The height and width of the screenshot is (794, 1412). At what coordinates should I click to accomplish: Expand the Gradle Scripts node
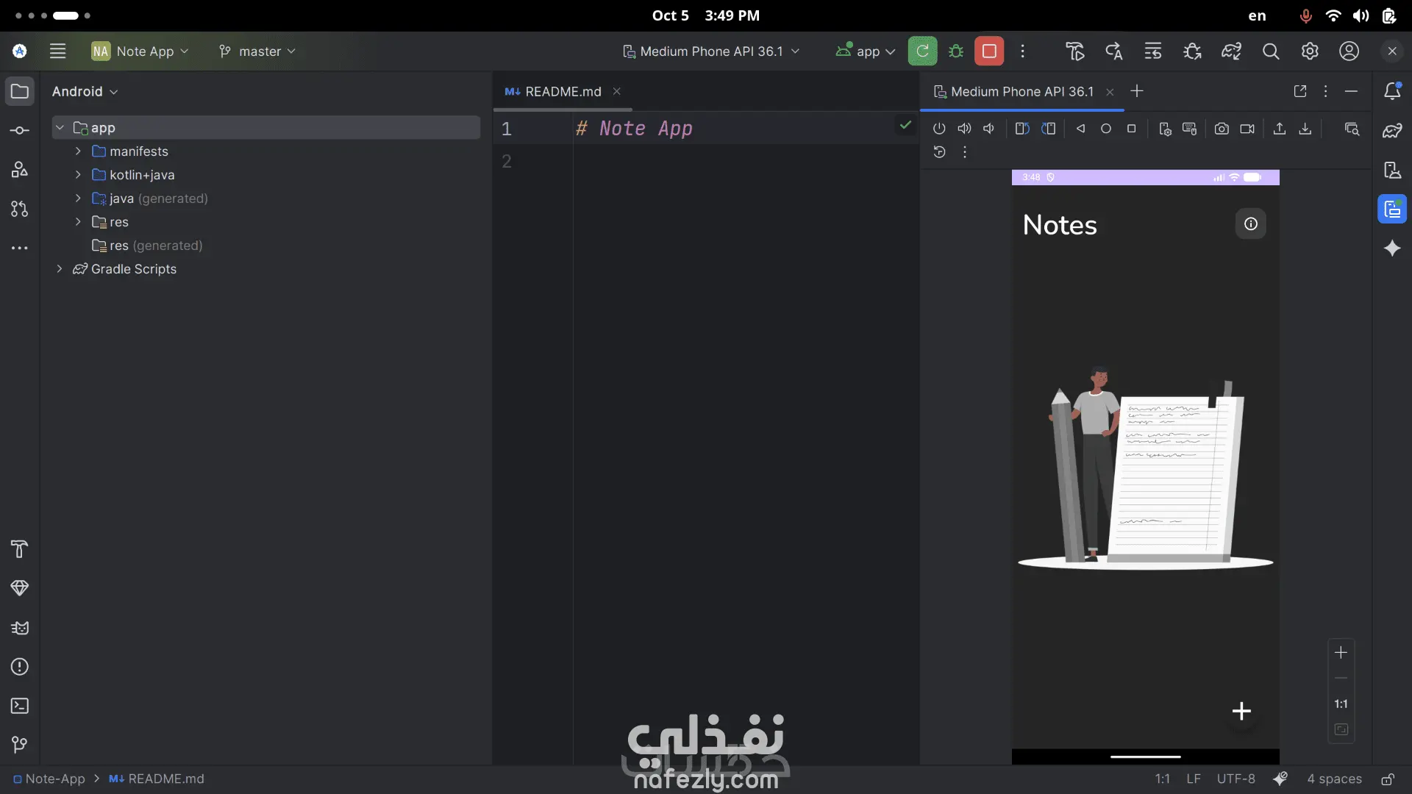point(60,269)
